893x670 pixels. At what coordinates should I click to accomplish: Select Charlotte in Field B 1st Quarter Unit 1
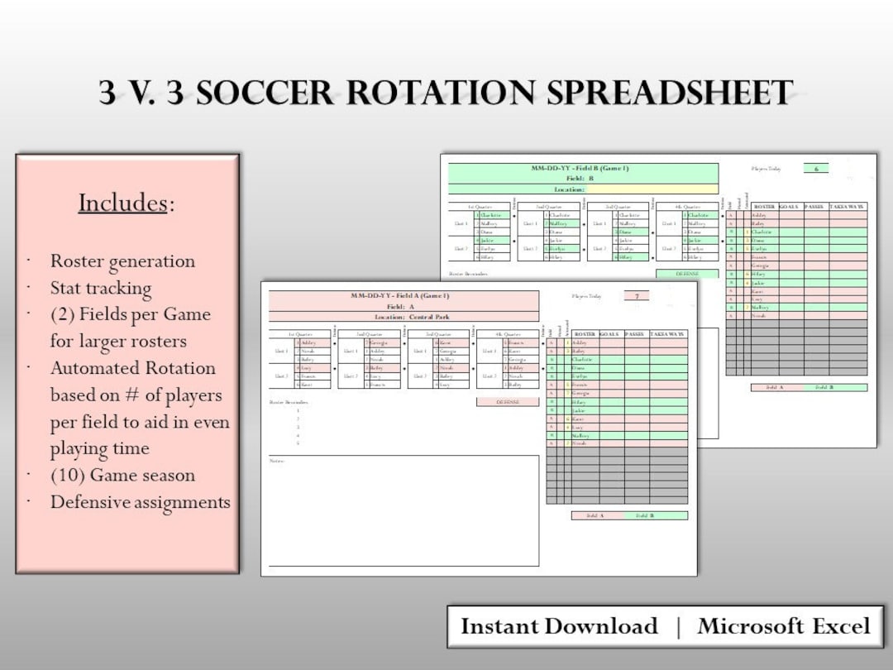(x=490, y=215)
